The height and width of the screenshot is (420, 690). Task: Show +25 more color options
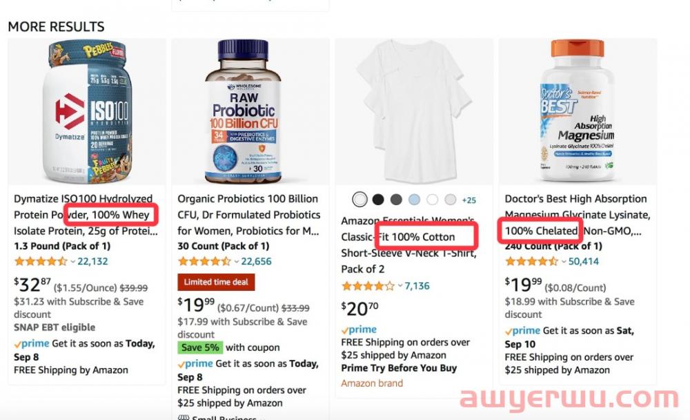click(469, 200)
